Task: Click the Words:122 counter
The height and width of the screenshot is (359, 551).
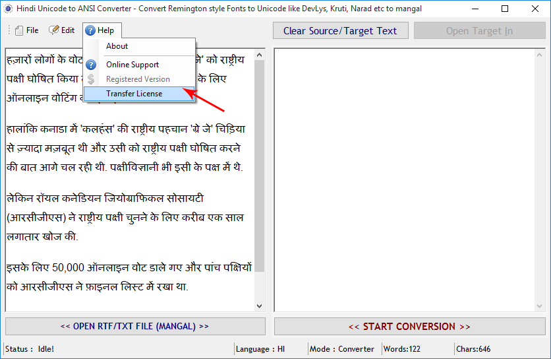Action: click(x=401, y=349)
